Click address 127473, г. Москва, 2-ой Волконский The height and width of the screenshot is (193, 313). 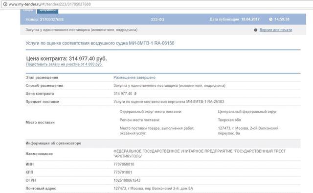248,131
